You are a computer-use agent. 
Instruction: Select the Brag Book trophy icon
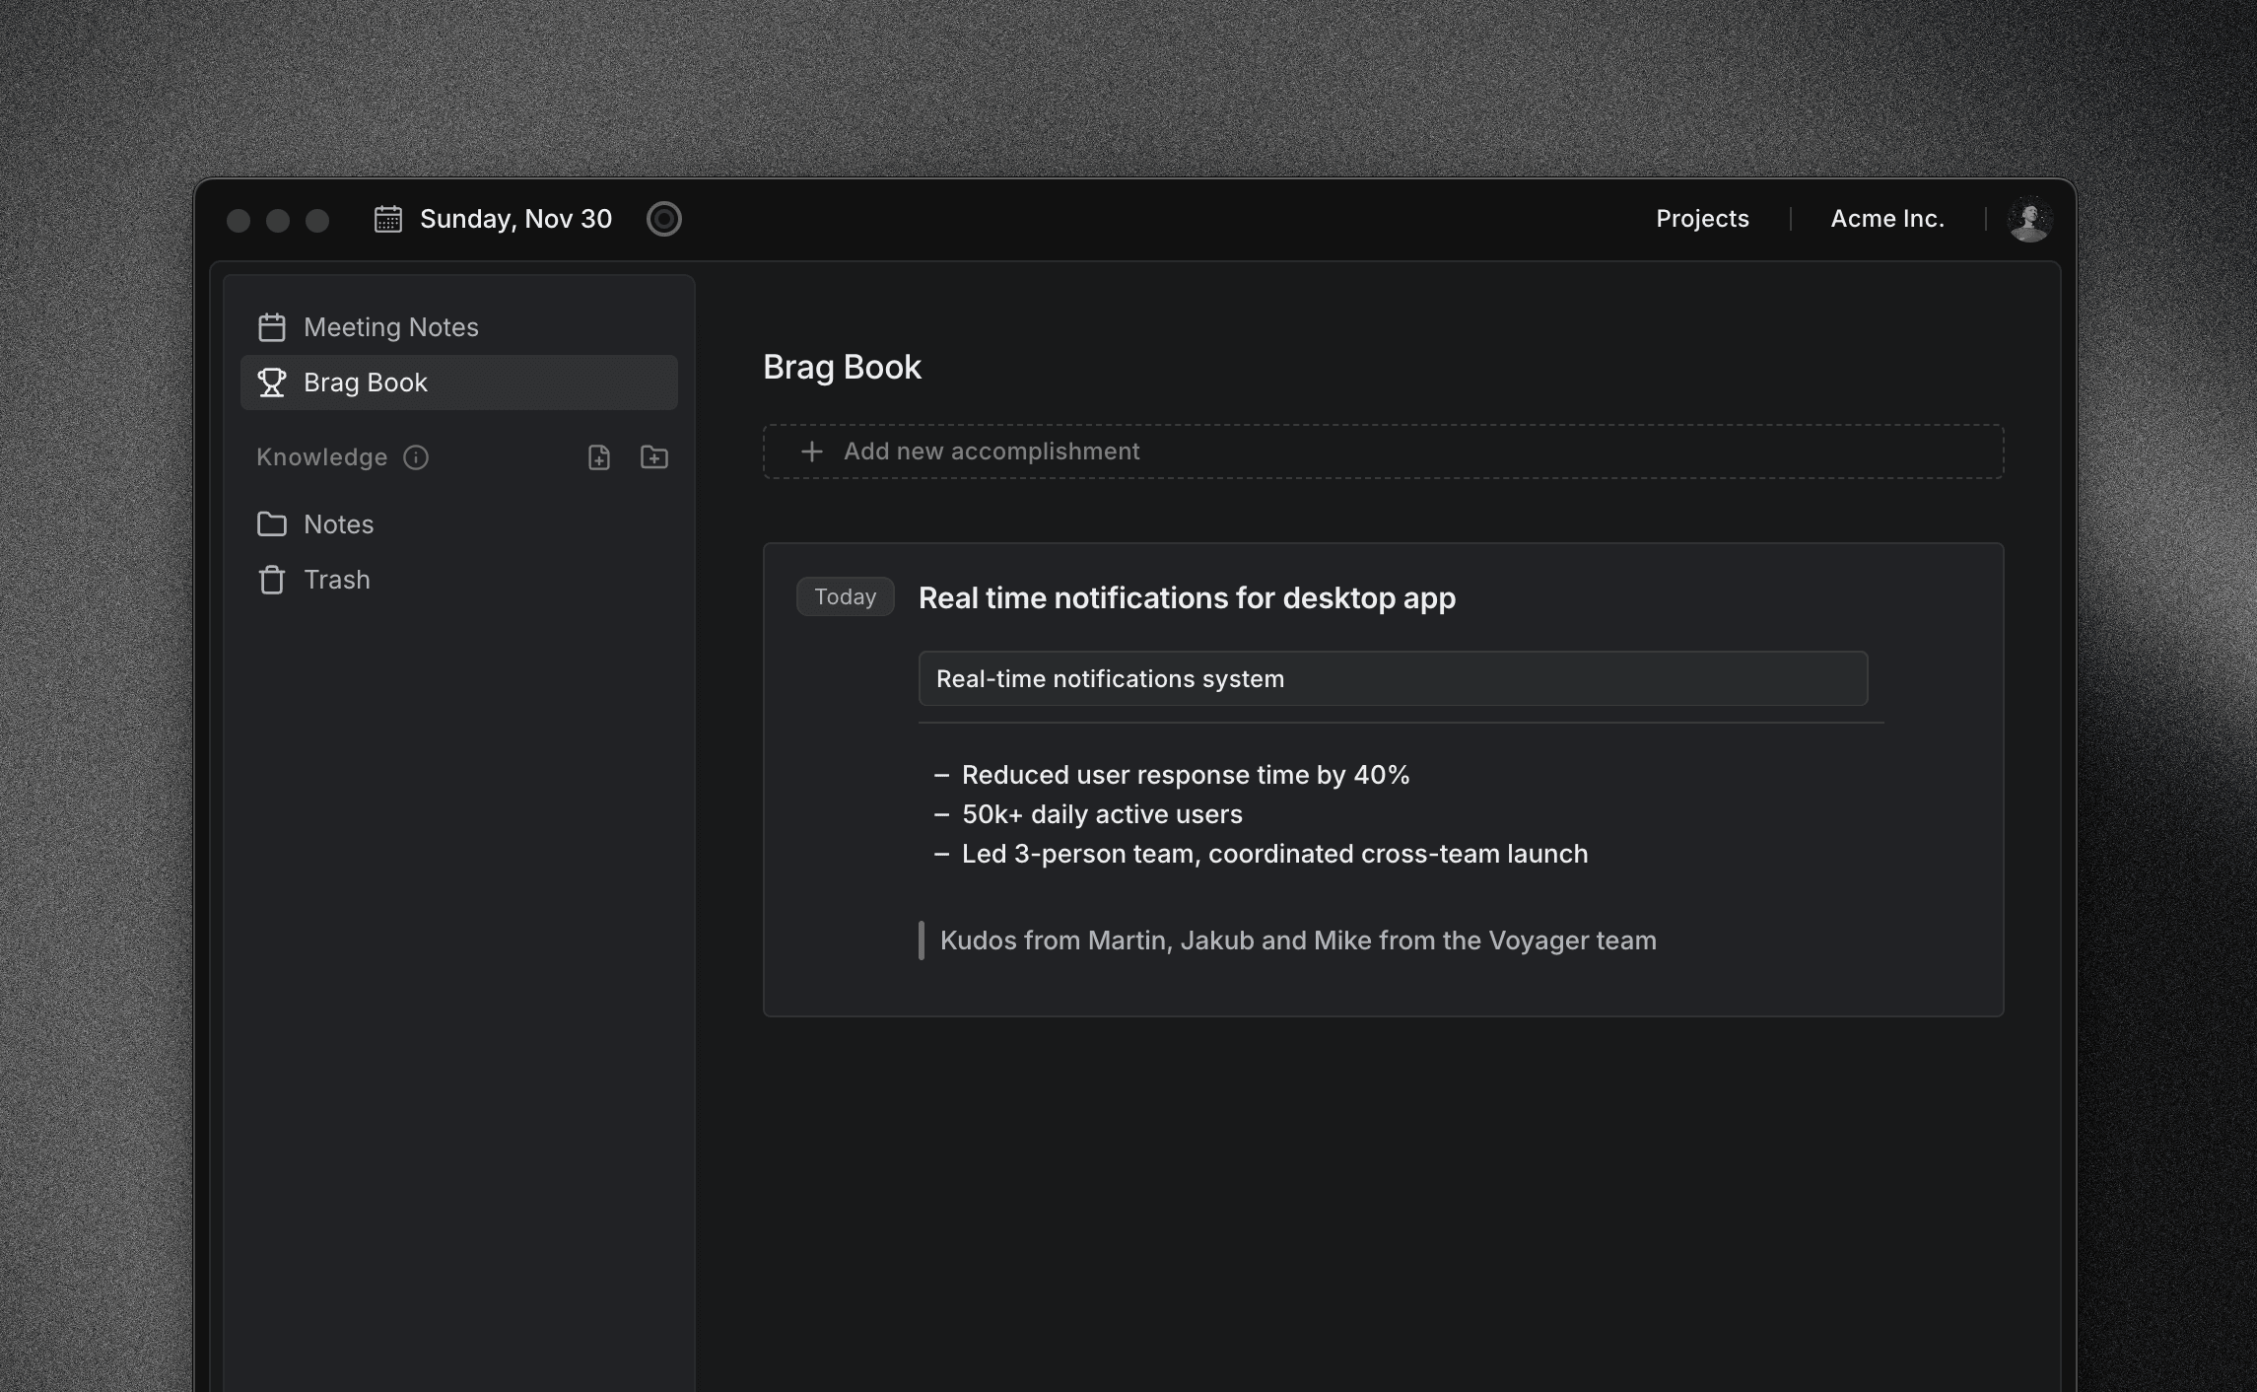click(272, 383)
